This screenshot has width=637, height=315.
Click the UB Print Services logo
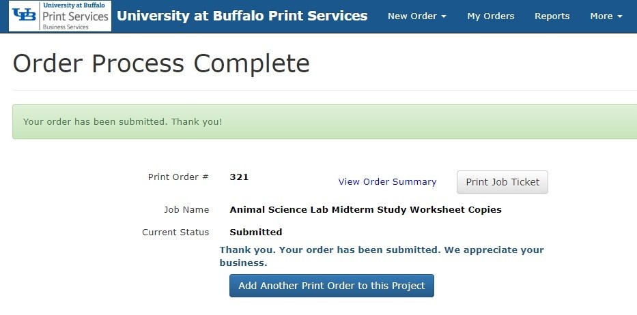60,16
